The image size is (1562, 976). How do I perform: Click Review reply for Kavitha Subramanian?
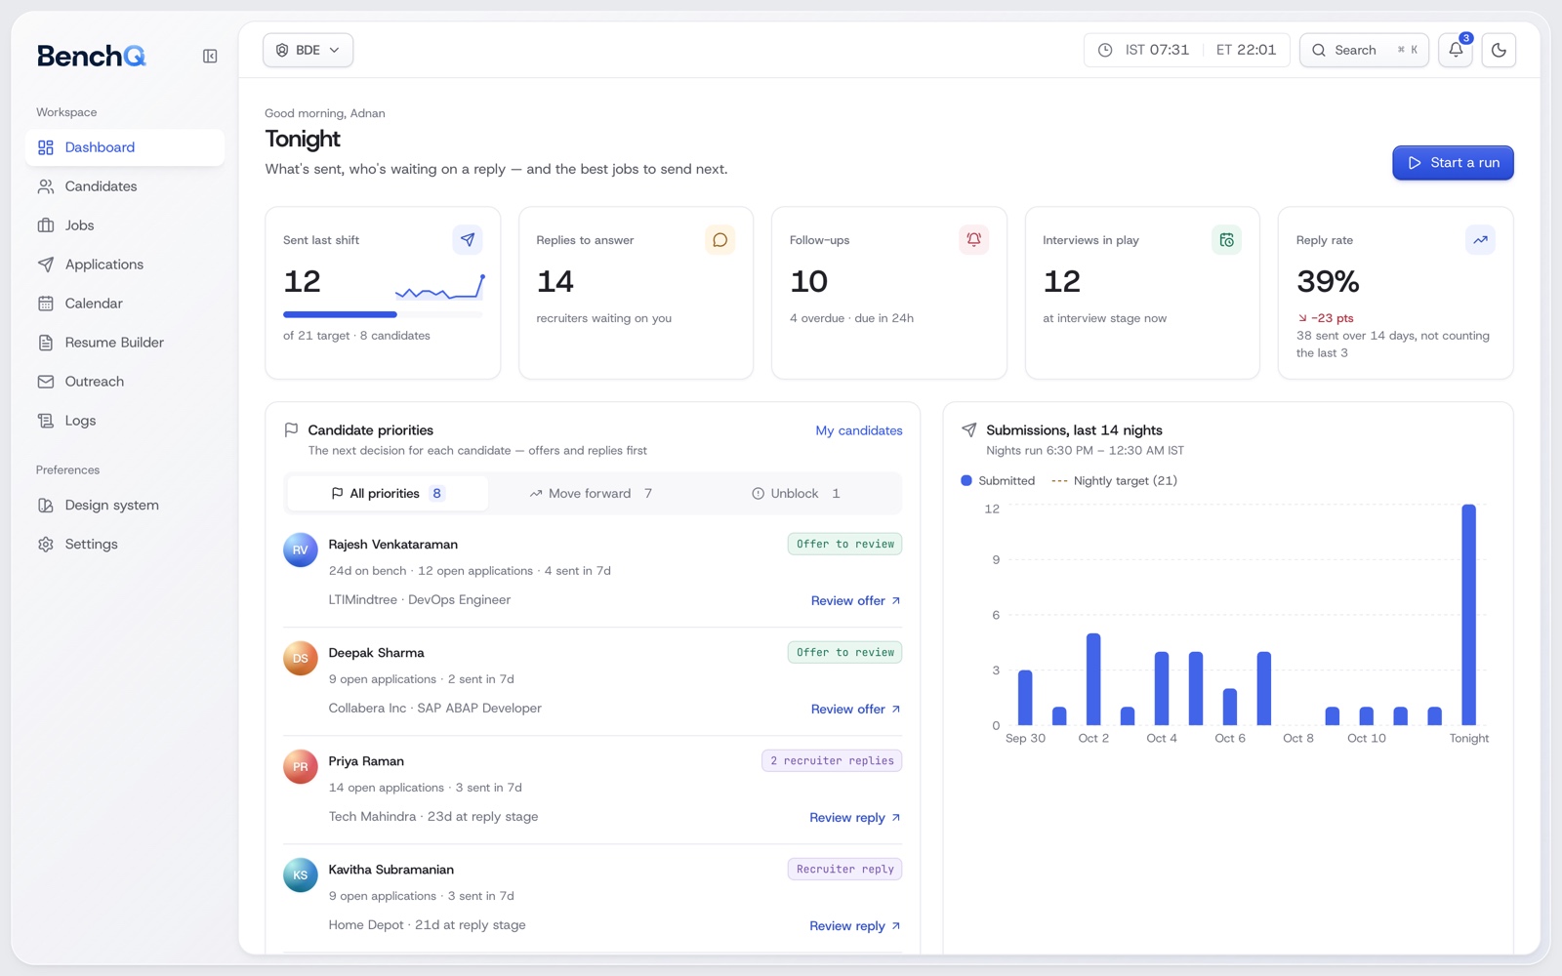[x=855, y=926]
